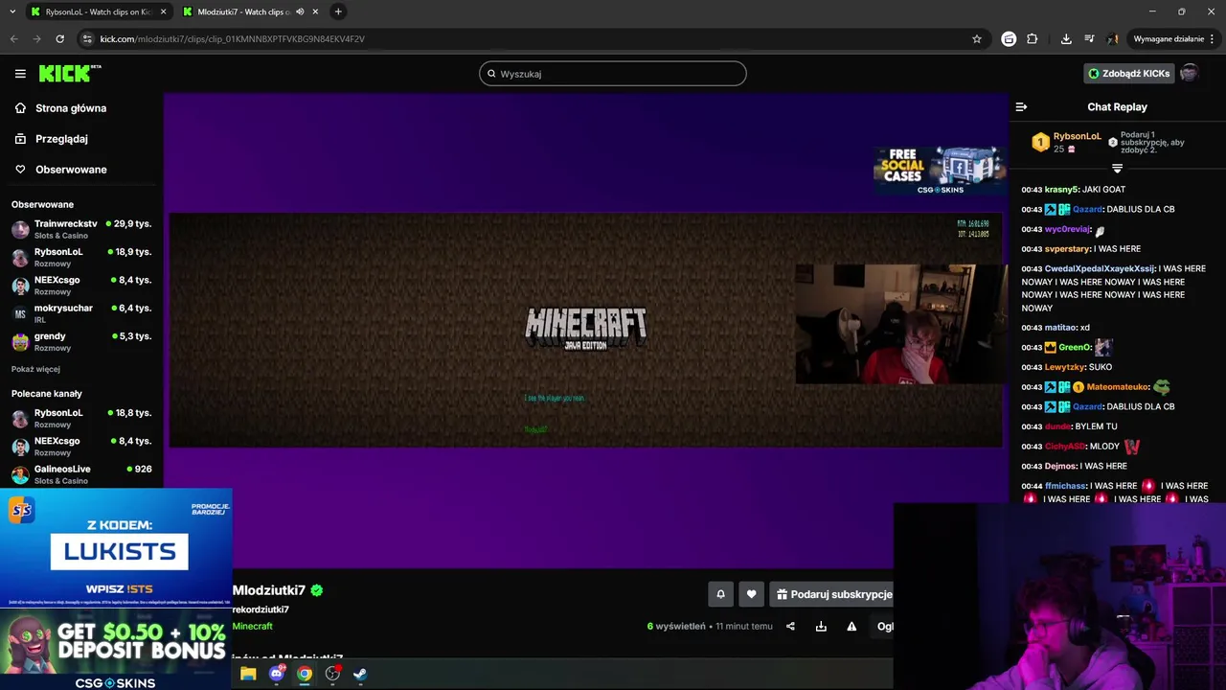1226x690 pixels.
Task: Expand followed list with Pokaż więcej
Action: click(x=35, y=369)
